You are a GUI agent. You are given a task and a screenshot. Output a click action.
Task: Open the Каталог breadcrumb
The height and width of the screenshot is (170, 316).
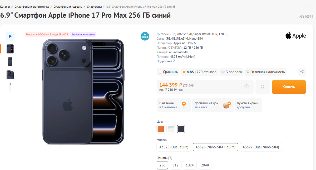tap(5, 6)
